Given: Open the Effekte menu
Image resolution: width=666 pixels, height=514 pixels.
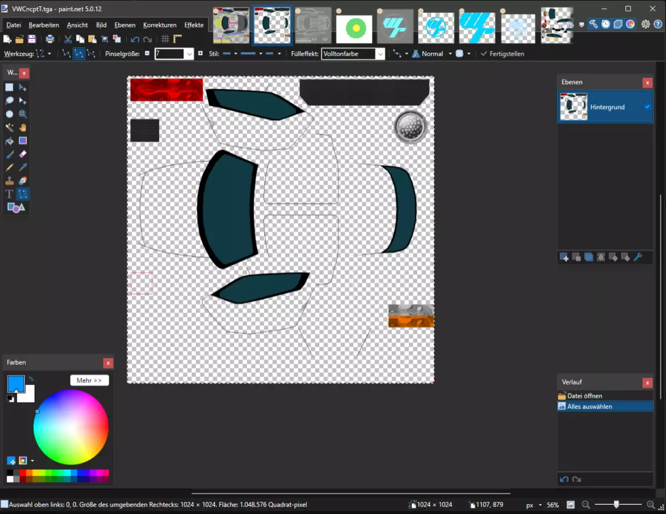Looking at the screenshot, I should (x=194, y=25).
